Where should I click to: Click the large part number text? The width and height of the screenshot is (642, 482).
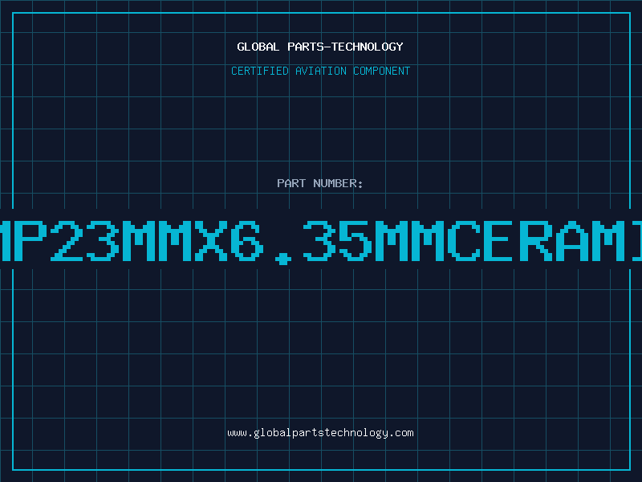click(x=321, y=241)
